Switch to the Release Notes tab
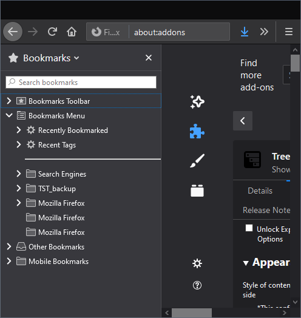This screenshot has width=301, height=318. [x=266, y=210]
